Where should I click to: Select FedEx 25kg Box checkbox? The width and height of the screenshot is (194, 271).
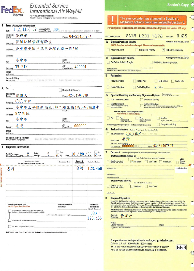pos(134,87)
